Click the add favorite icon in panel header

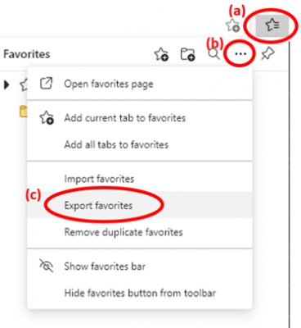(x=161, y=54)
